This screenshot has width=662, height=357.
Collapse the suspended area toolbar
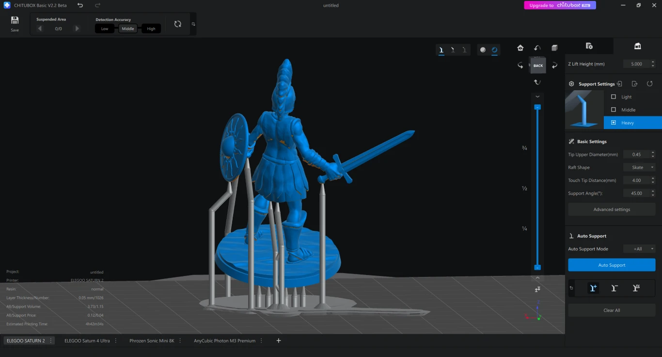[193, 24]
